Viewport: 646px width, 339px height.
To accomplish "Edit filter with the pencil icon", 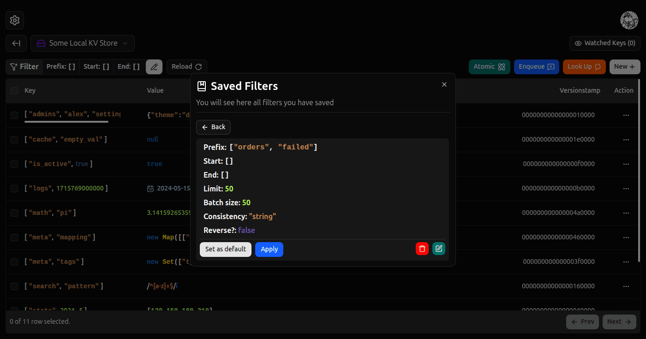I will [x=154, y=67].
